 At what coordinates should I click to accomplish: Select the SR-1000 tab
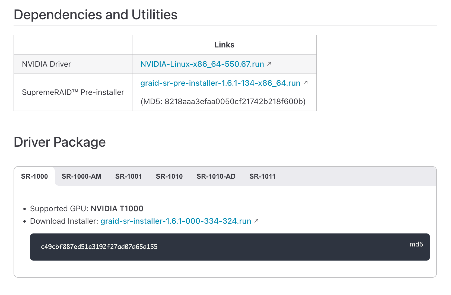[34, 177]
